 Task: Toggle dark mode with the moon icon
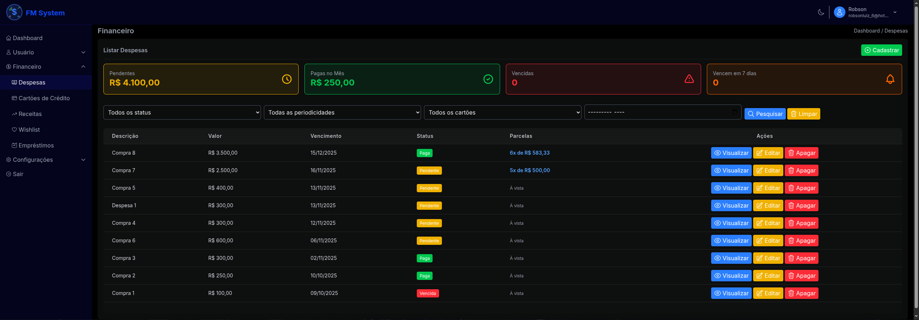click(821, 12)
